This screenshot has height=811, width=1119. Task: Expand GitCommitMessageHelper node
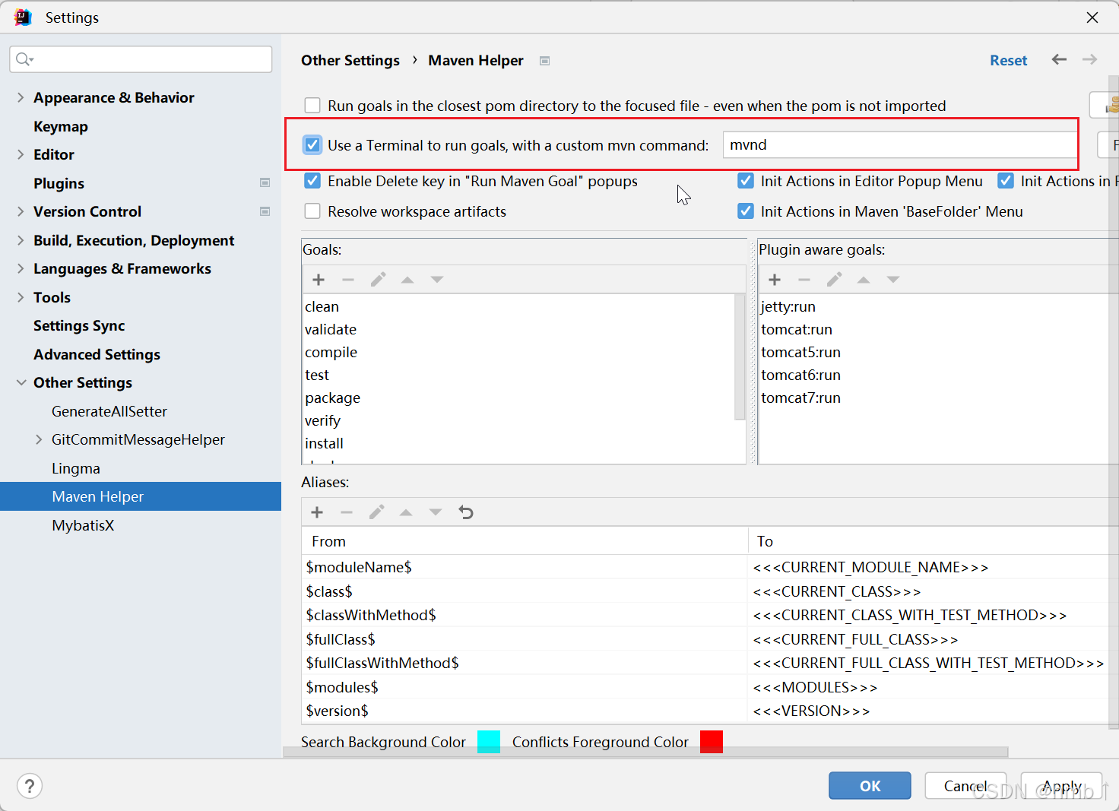39,439
